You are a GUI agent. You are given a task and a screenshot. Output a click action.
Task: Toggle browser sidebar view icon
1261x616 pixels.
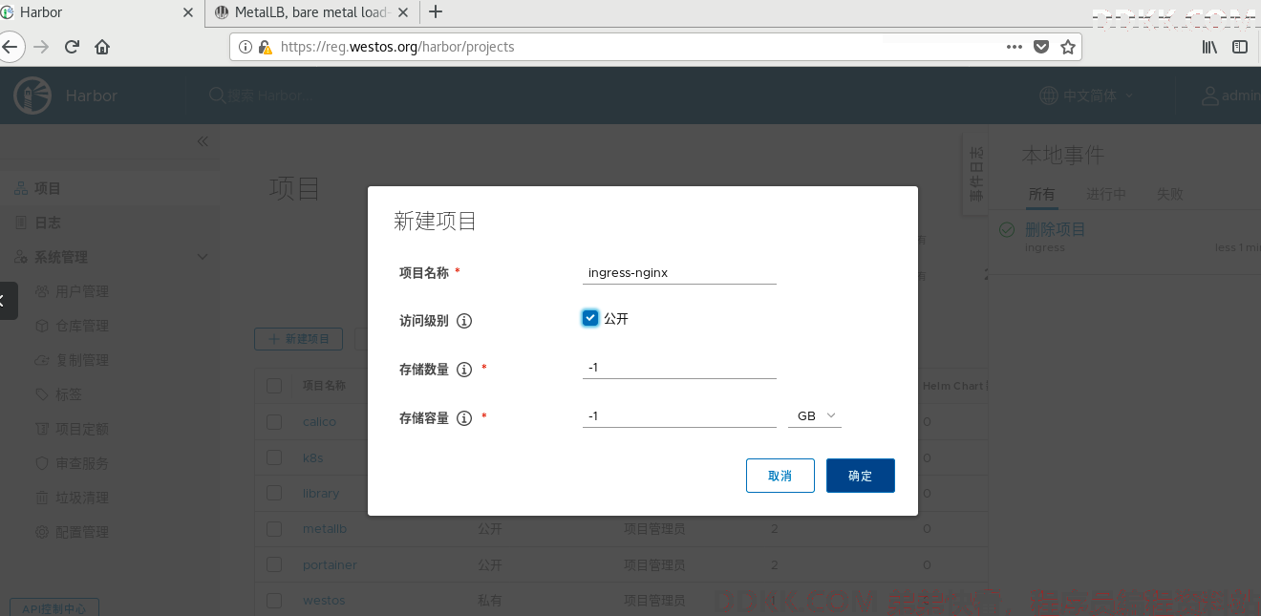tap(1240, 47)
